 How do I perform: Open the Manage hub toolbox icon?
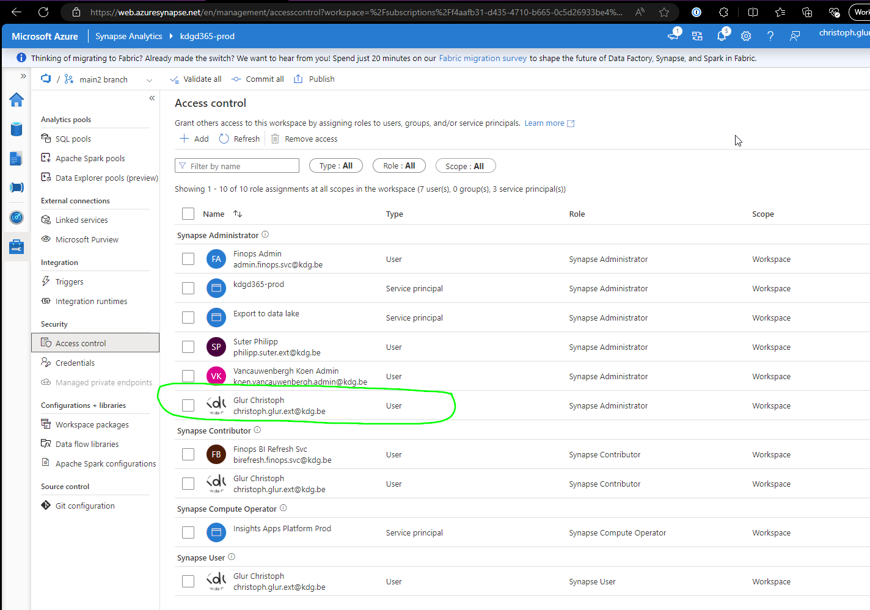point(16,247)
